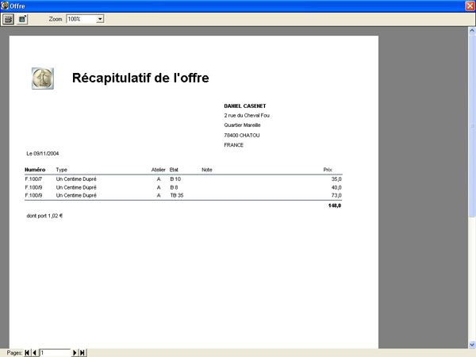Viewport: 476px width, 357px height.
Task: Go to last page button
Action: [83, 352]
